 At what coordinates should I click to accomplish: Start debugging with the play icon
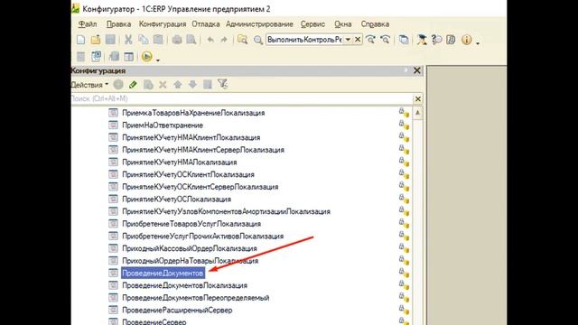pos(146,56)
